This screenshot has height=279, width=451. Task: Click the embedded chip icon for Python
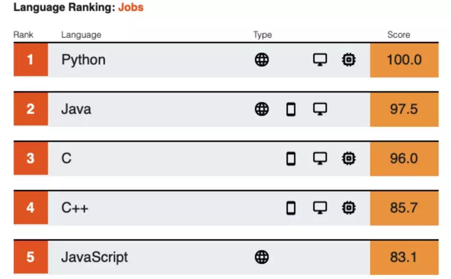pos(349,60)
